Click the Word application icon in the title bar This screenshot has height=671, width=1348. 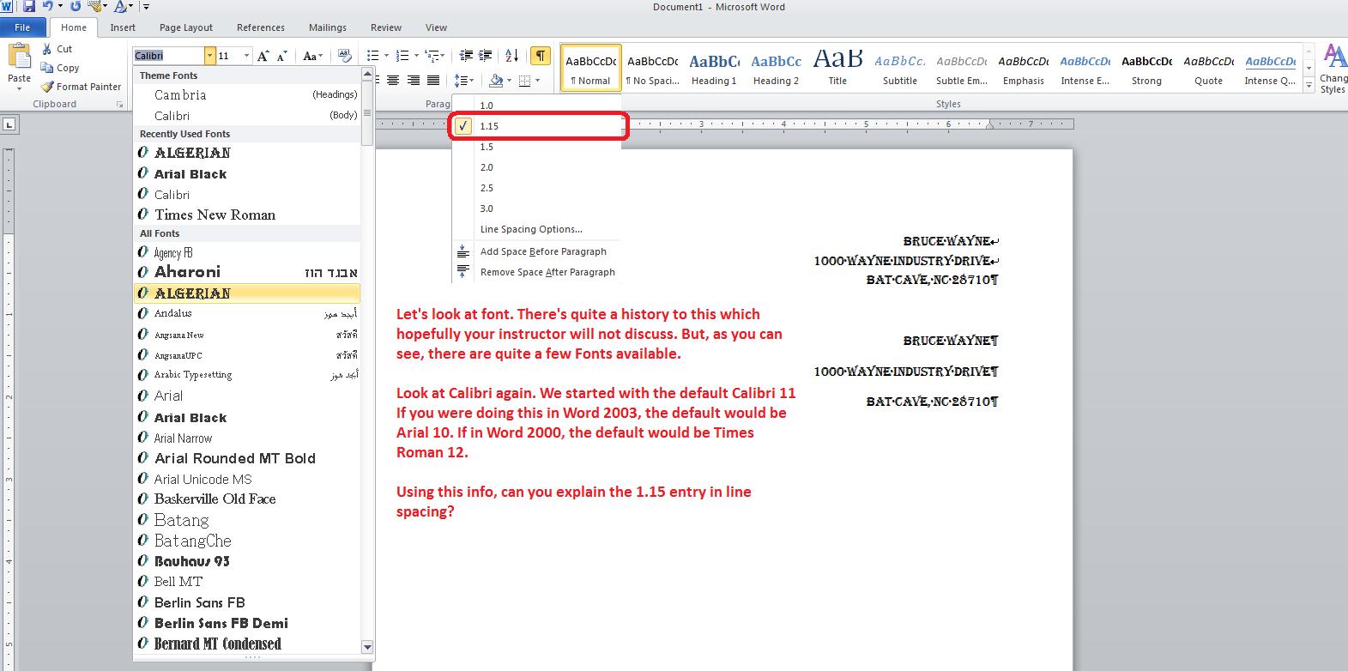(7, 7)
